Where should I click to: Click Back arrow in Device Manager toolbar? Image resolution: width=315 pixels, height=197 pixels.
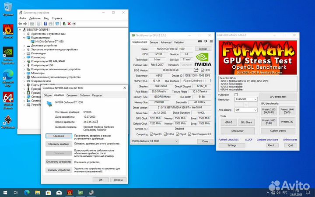[x=20, y=24]
